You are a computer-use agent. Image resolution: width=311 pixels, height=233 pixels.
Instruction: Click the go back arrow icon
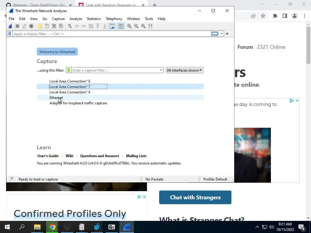[x=77, y=26]
